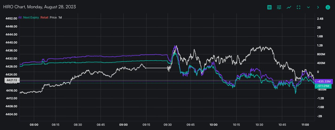Screen dimensions: 335x130
Task: Toggle the Next Expiry series legend
Action: point(31,17)
